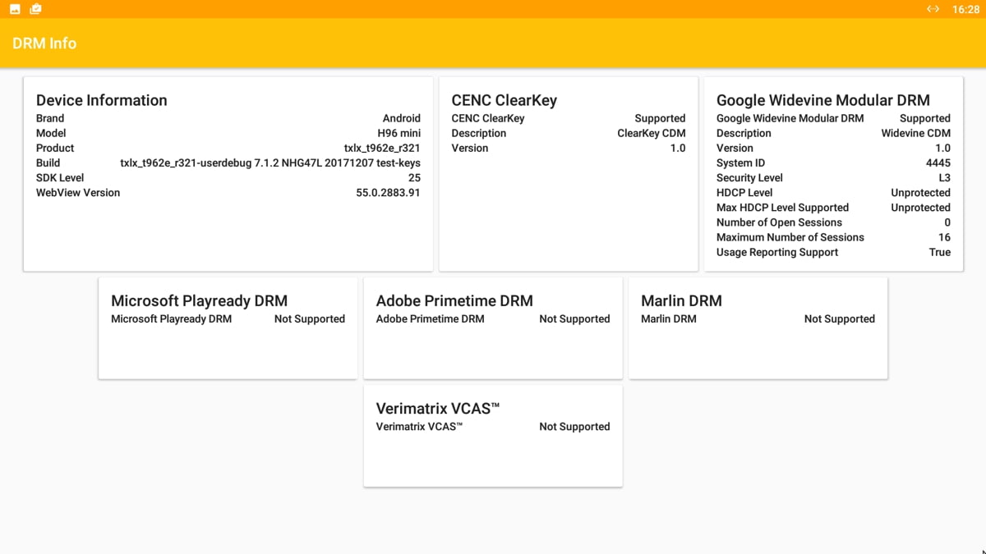Select the Device Information card heading

tap(101, 100)
